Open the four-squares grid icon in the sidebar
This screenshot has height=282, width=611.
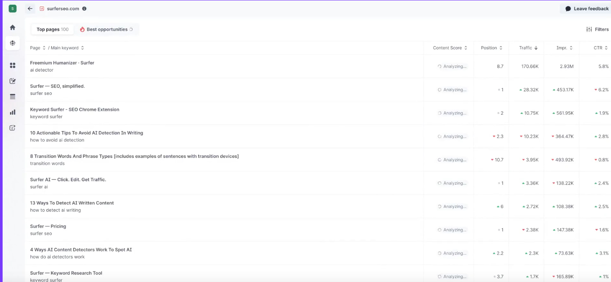13,65
